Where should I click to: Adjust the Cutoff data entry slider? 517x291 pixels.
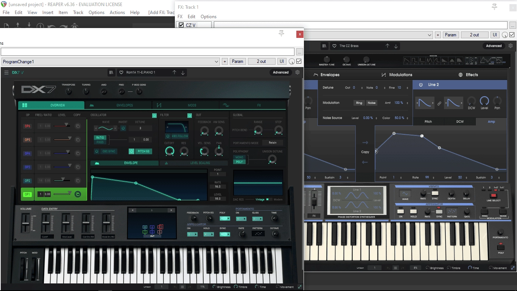coord(46,224)
